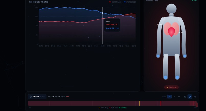Jump to the red high risk marker
Screen dimensions: 206x111
(161, 103)
